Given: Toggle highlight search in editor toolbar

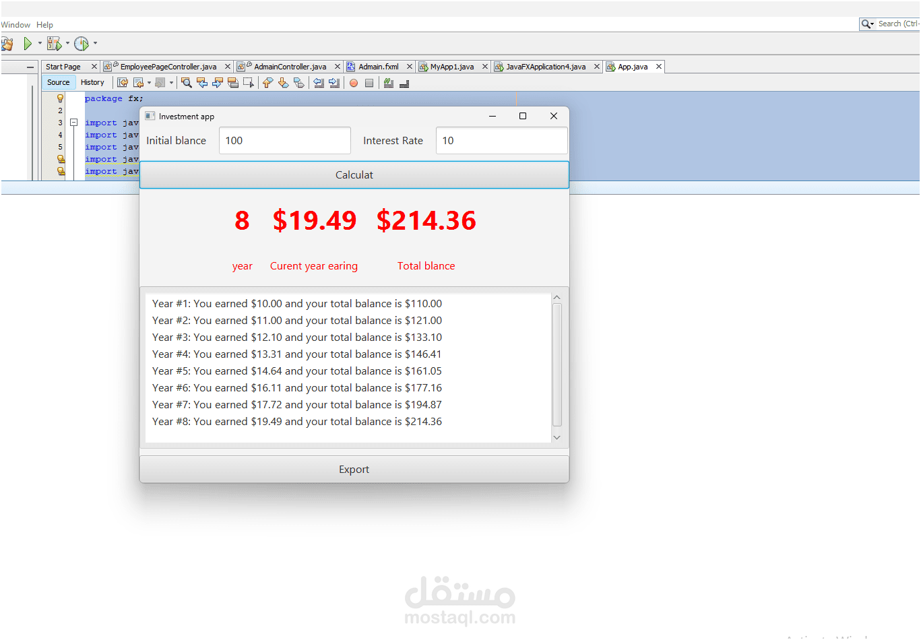Looking at the screenshot, I should coord(233,83).
